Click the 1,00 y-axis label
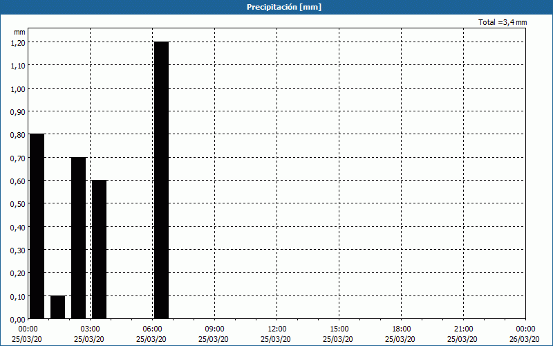 (x=18, y=89)
